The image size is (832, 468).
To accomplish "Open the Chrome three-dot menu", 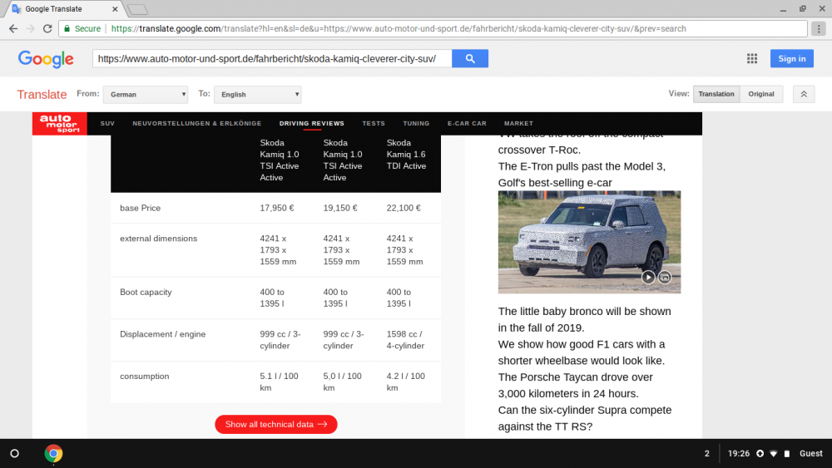I will pos(819,28).
